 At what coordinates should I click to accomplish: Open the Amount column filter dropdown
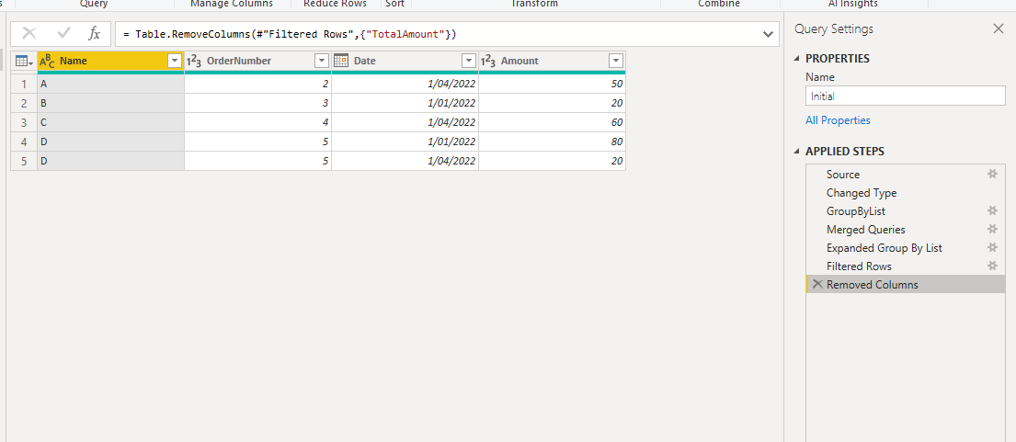pos(616,61)
